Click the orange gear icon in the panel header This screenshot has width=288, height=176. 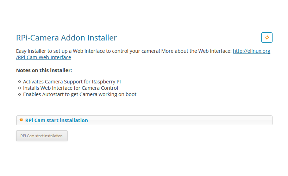[21, 120]
